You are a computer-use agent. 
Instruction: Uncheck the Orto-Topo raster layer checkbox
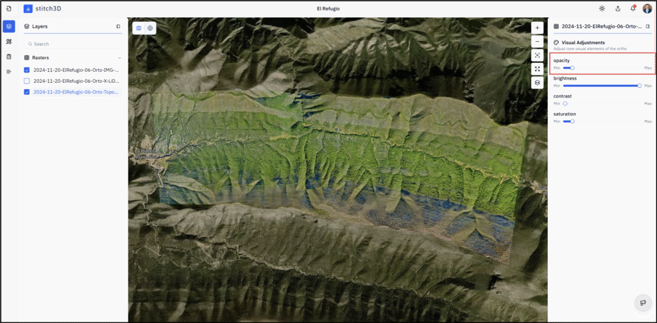pyautogui.click(x=26, y=92)
